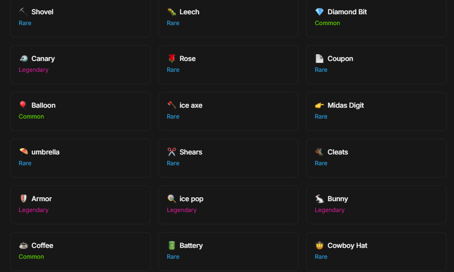
Task: Click the Legendary label under Armor
Action: tap(33, 210)
